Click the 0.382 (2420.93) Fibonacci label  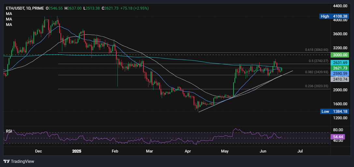pos(317,72)
